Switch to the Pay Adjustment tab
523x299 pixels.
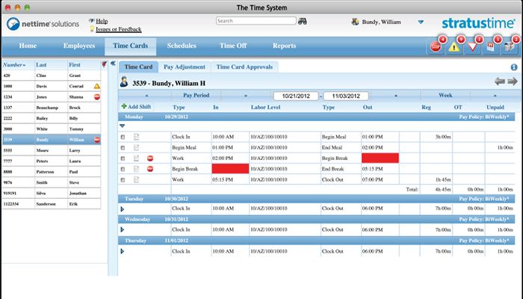point(185,67)
